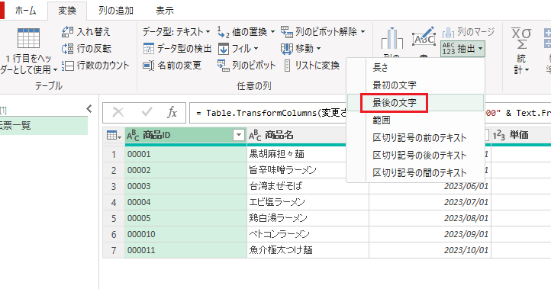Click 入れ替え transpose icon
This screenshot has width=551, height=289.
67,32
